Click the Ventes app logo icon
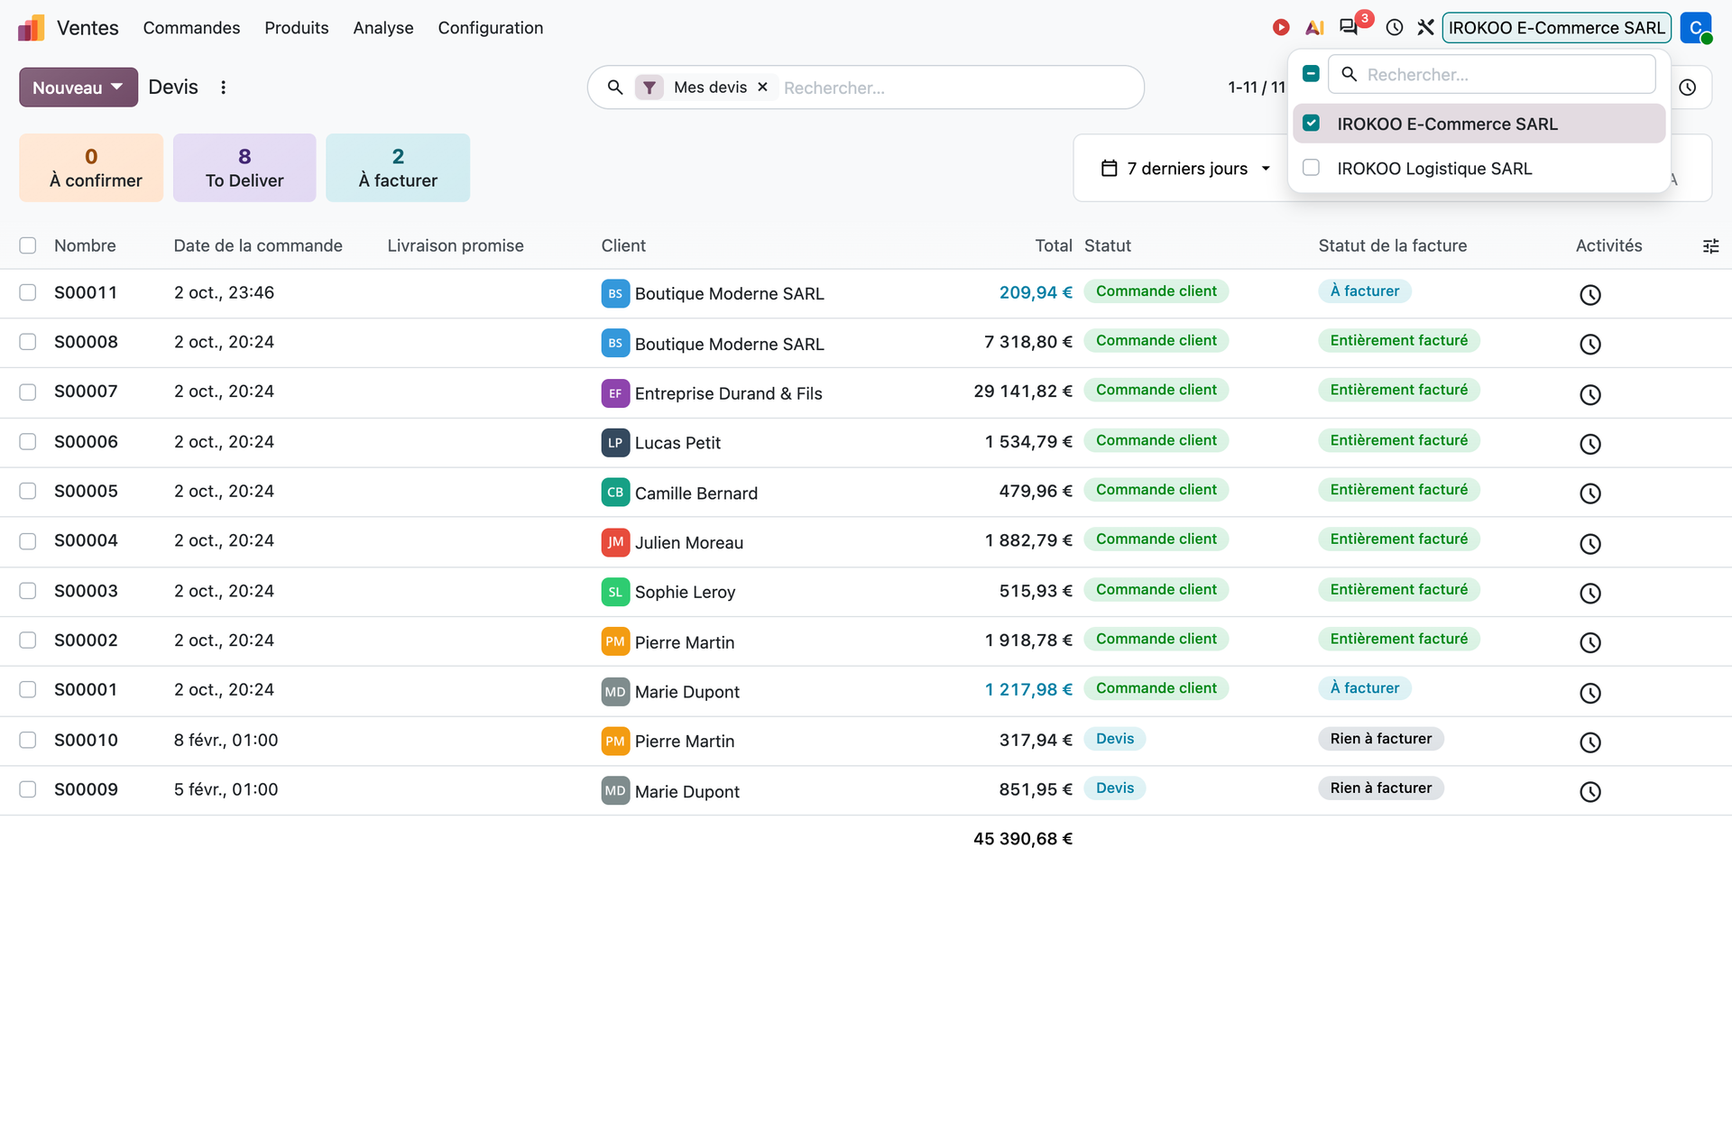The image size is (1732, 1143). [x=31, y=28]
